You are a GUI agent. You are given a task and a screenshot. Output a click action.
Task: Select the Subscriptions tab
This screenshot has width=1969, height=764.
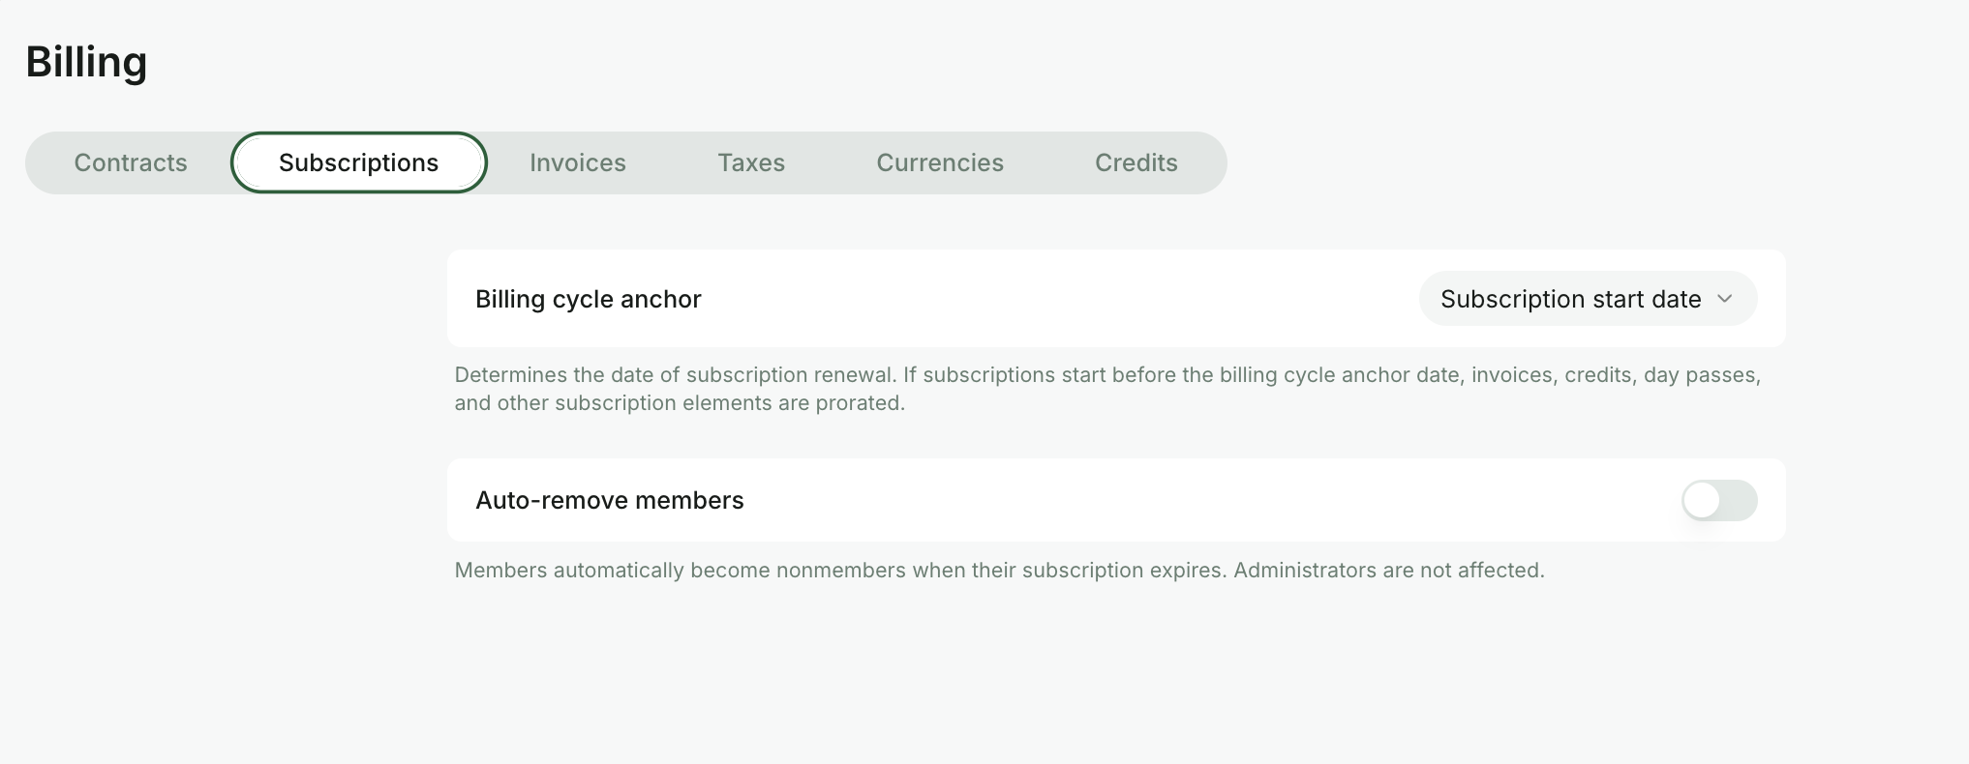[359, 162]
